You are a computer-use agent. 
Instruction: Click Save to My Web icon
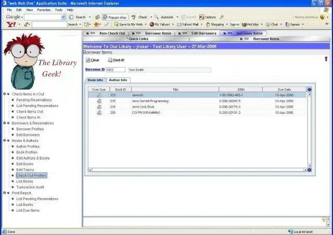(x=116, y=24)
